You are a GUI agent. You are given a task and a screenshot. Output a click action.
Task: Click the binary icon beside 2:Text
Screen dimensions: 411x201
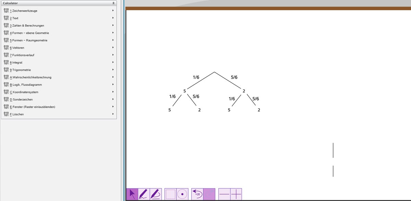(6, 18)
